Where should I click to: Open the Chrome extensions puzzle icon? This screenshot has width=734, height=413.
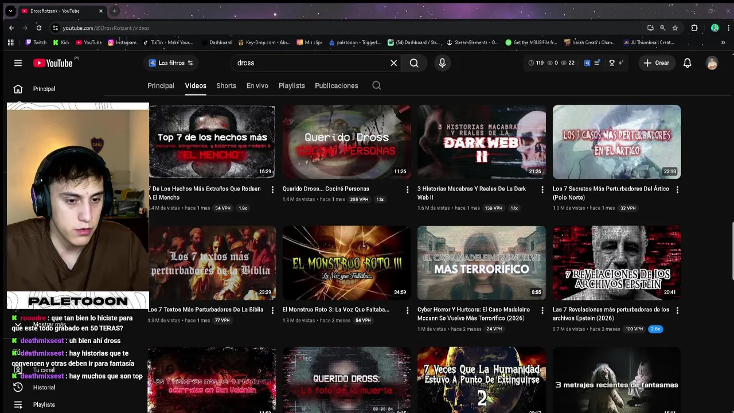pyautogui.click(x=694, y=28)
